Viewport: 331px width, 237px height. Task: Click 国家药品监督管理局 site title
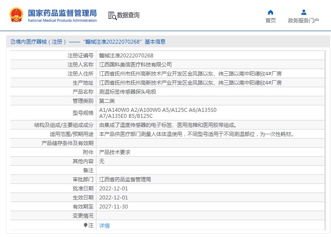(62, 13)
